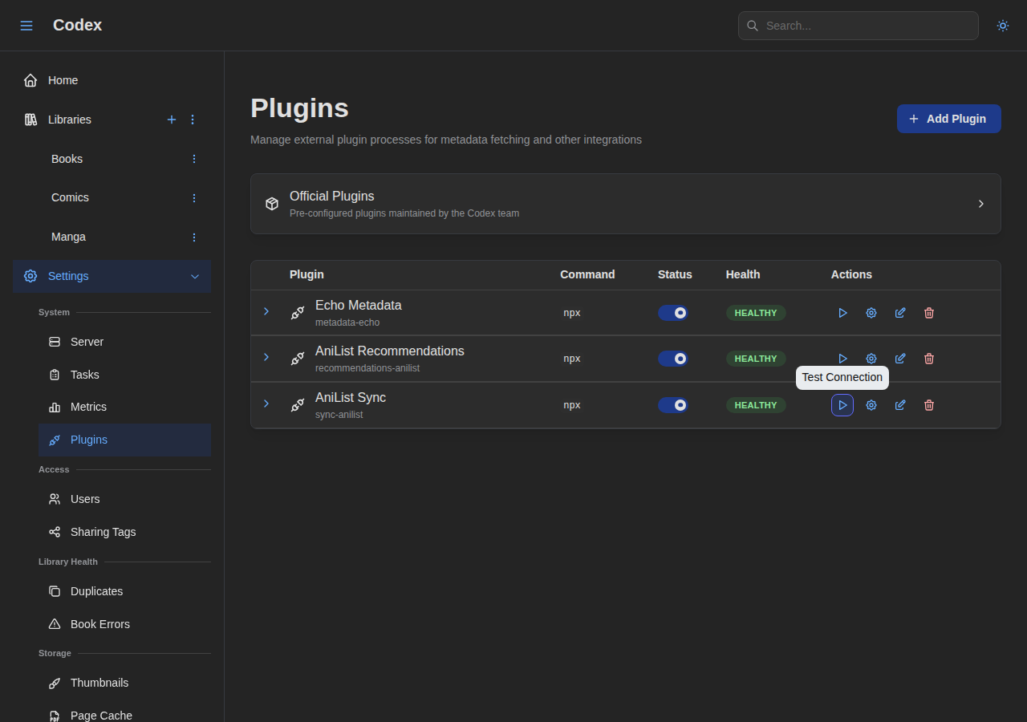Viewport: 1027px width, 722px height.
Task: Disable the Echo Metadata plugin status toggle
Action: pyautogui.click(x=673, y=313)
